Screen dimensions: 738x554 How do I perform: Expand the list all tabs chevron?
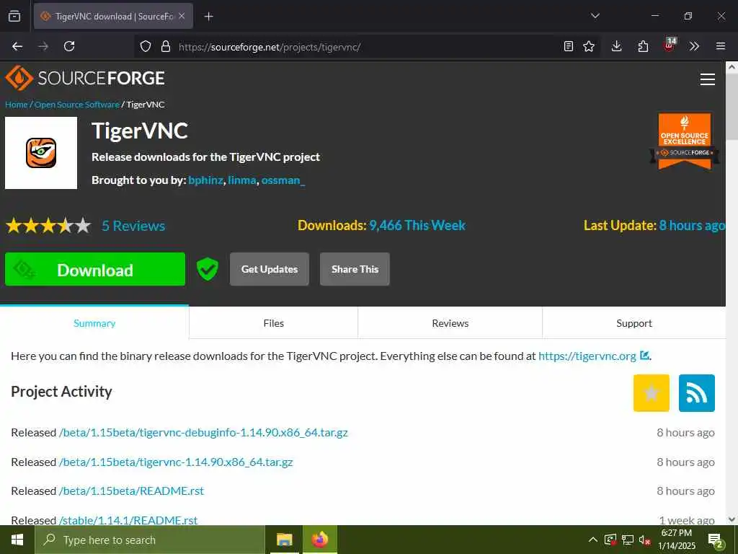595,16
